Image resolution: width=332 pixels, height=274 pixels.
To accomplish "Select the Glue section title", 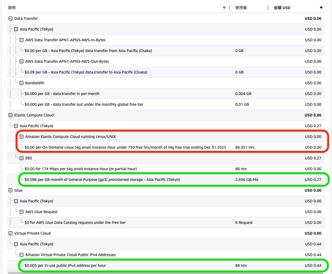I will coord(18,190).
